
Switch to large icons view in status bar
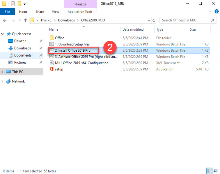[x=215, y=171]
